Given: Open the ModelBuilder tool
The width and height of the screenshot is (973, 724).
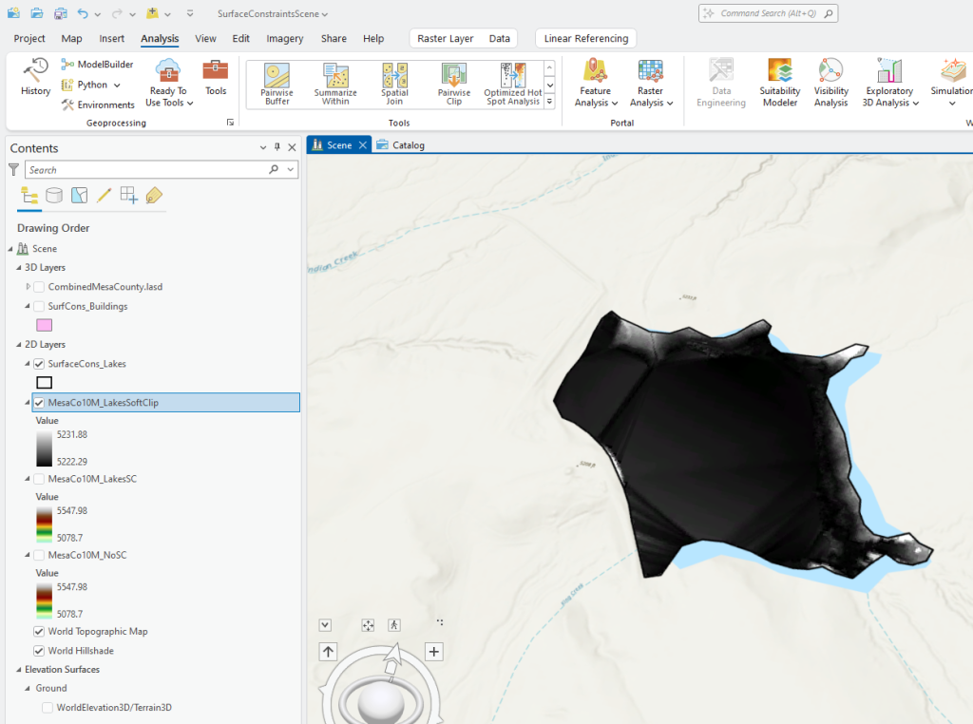Looking at the screenshot, I should click(90, 64).
